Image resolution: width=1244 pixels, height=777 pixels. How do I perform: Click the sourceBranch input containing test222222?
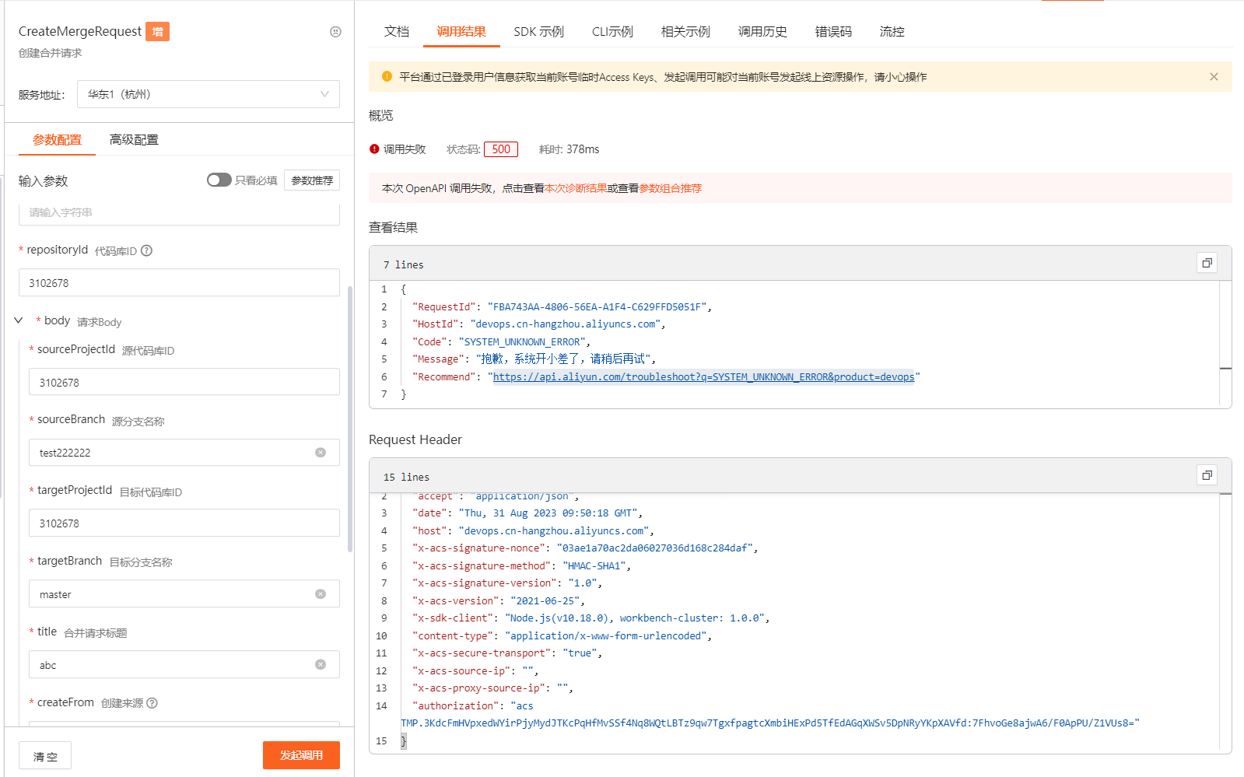tap(184, 453)
